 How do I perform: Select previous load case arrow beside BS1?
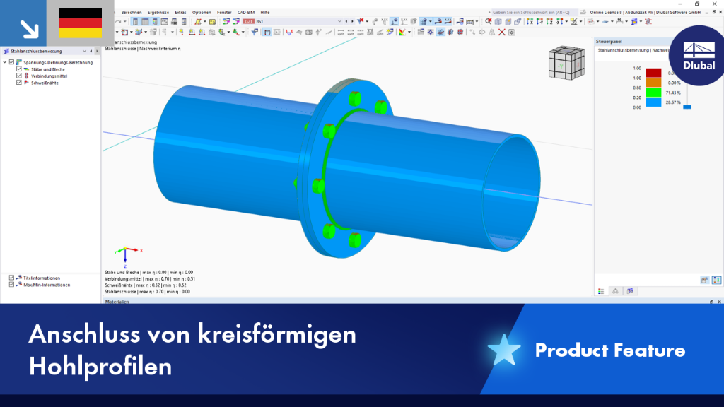tap(346, 21)
